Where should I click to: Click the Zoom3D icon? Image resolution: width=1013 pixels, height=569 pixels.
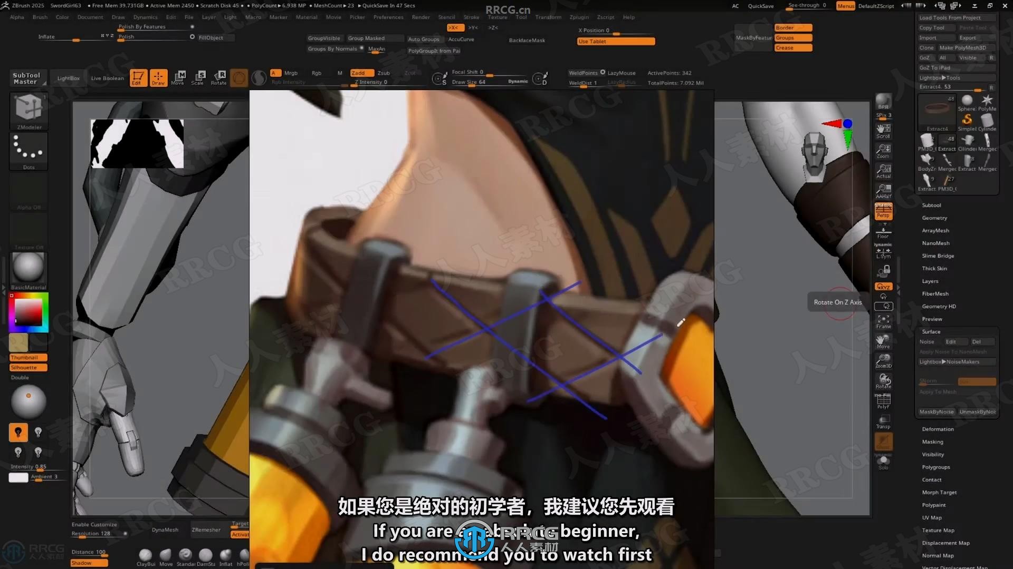coord(883,361)
